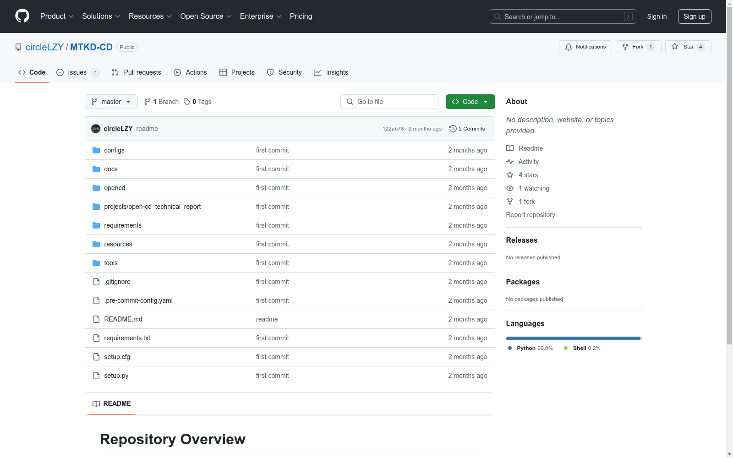
Task: Open commit history clock icon
Action: click(453, 129)
